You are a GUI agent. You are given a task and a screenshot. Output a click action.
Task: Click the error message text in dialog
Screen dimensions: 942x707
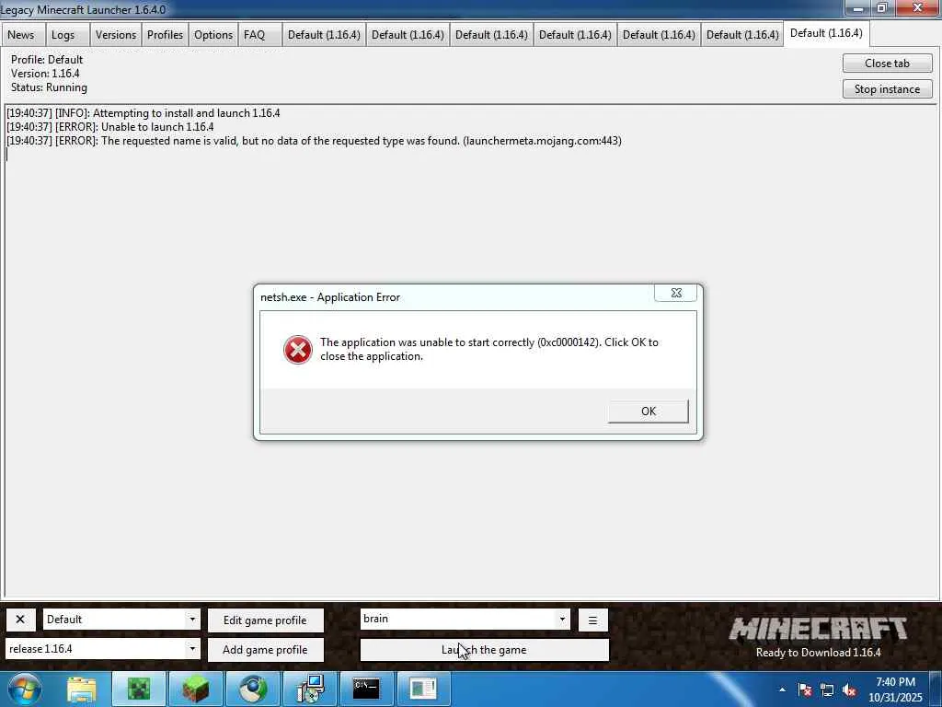click(x=489, y=349)
